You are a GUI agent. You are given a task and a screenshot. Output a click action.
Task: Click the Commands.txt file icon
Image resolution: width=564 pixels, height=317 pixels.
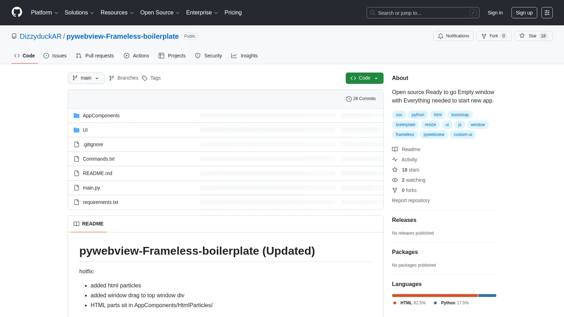tap(76, 159)
